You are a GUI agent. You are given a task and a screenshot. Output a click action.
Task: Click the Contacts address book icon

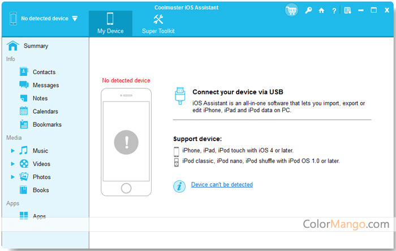click(x=24, y=72)
